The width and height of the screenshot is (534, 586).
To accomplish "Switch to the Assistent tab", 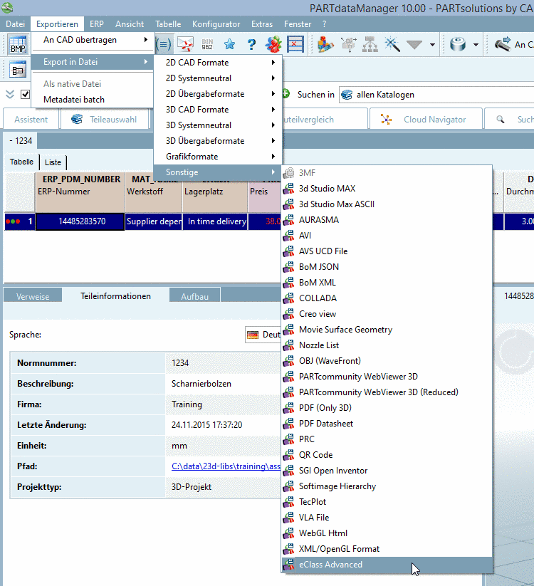I will [x=31, y=119].
